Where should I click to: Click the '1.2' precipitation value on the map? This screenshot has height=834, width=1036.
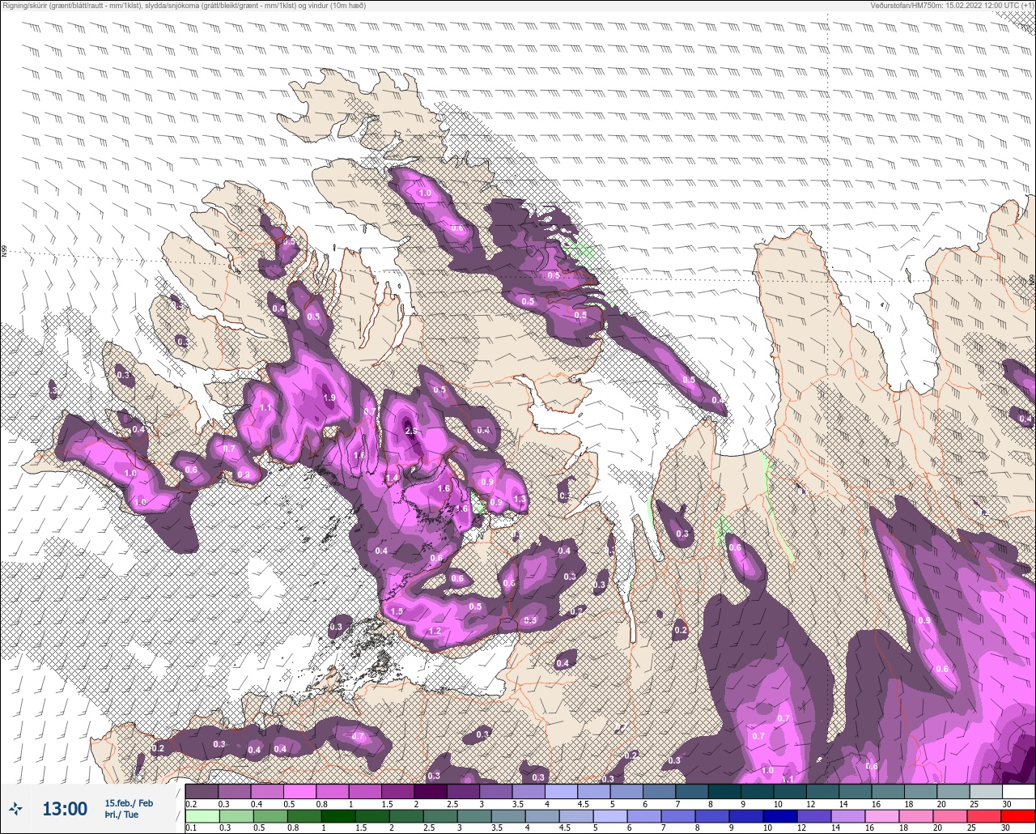pyautogui.click(x=435, y=631)
